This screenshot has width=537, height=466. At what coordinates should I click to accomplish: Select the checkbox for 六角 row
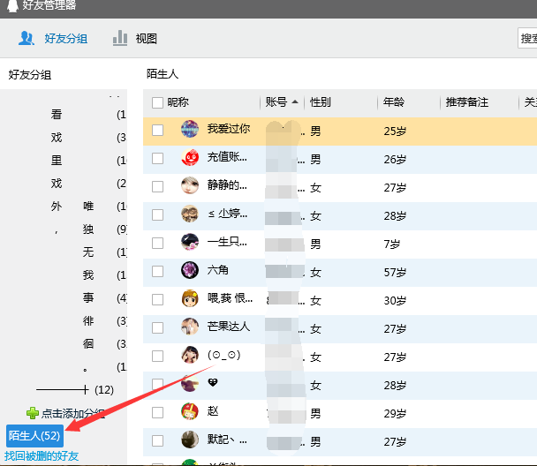[157, 271]
